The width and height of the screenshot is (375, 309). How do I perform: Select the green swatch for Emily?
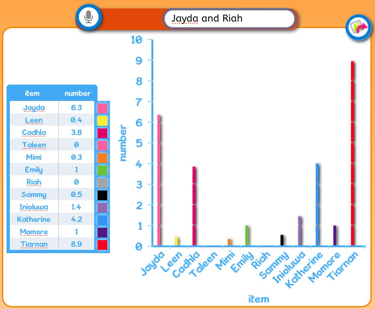pos(102,170)
